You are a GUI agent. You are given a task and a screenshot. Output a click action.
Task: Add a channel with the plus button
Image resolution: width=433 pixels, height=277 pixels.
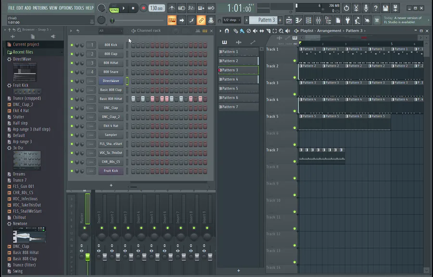111,186
